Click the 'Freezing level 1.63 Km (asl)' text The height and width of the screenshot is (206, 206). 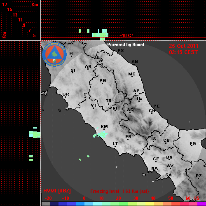[x=119, y=191]
